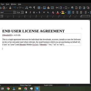Set paragraph alignment to Left
This screenshot has height=91, width=91.
point(69,12)
